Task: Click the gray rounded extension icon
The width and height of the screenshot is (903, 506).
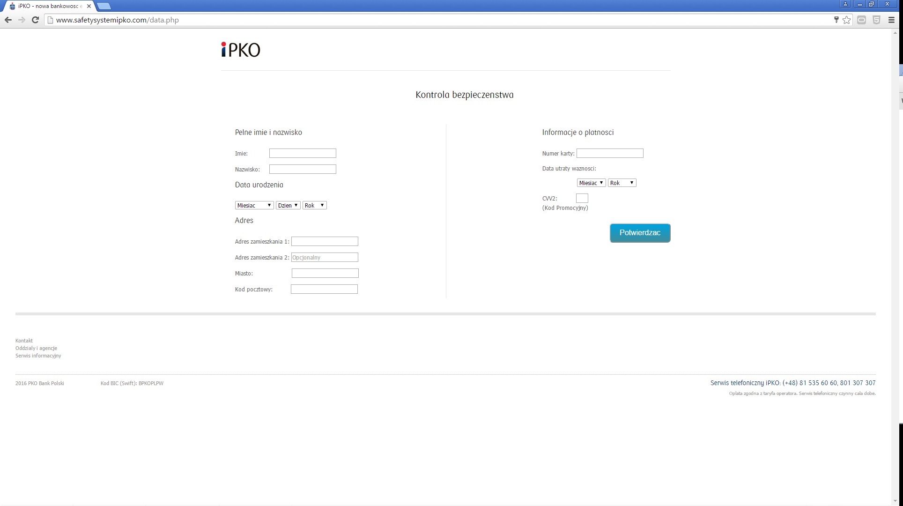Action: pyautogui.click(x=861, y=20)
